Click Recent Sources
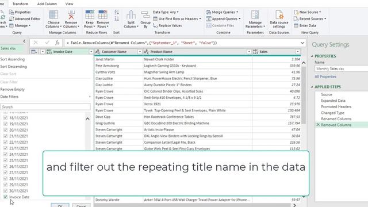 tap(310, 19)
